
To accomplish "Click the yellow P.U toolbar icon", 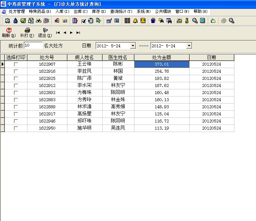I will click(x=143, y=21).
